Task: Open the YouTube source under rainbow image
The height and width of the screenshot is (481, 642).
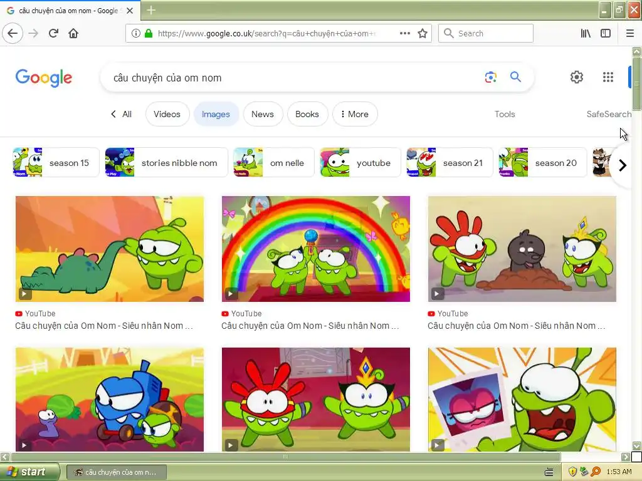Action: [241, 313]
